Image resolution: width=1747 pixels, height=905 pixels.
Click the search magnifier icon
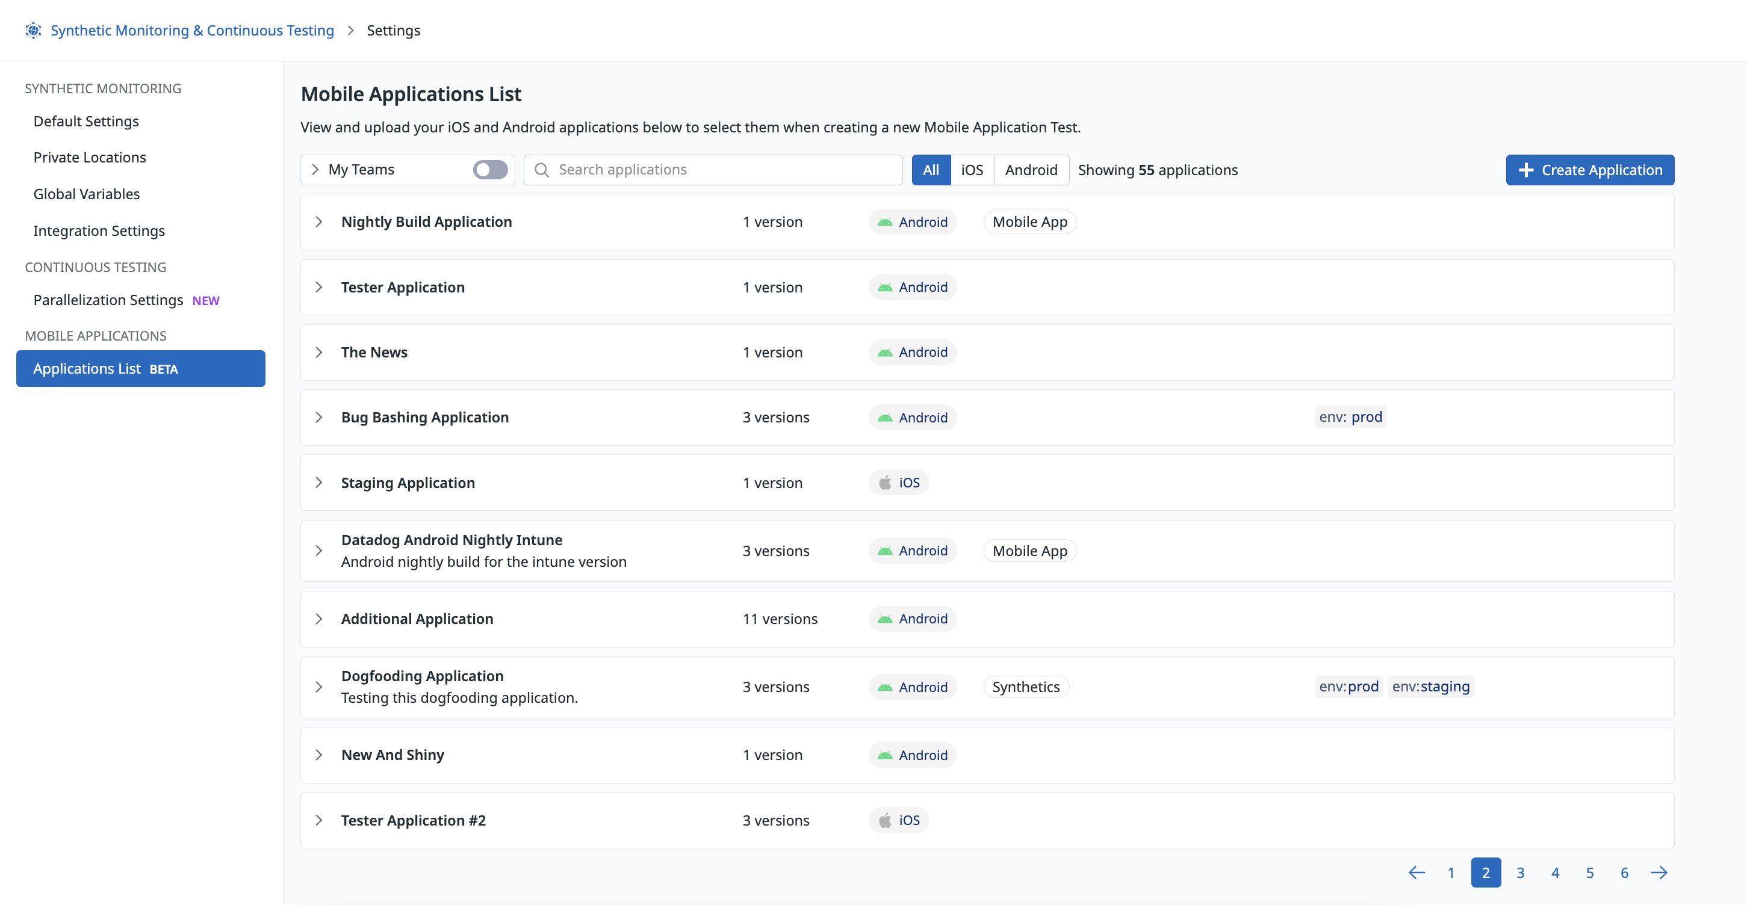[x=541, y=170]
